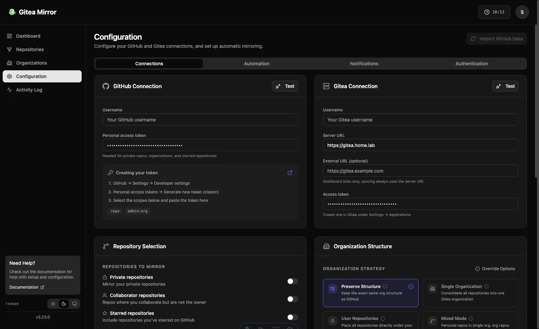Click the 10:53 clock button
Viewport: 539px width, 329px height.
pyautogui.click(x=494, y=12)
